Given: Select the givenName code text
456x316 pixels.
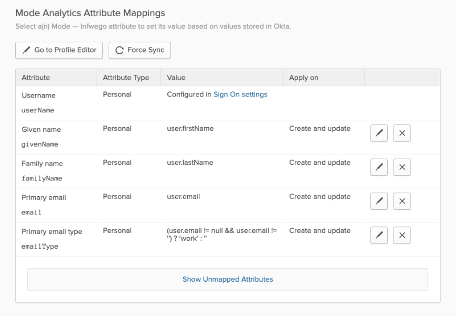Looking at the screenshot, I should [40, 144].
